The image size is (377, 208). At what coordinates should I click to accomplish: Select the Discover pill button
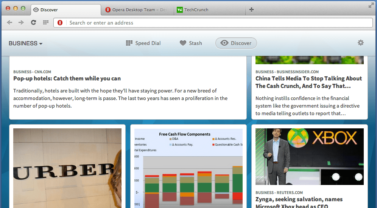pyautogui.click(x=236, y=43)
